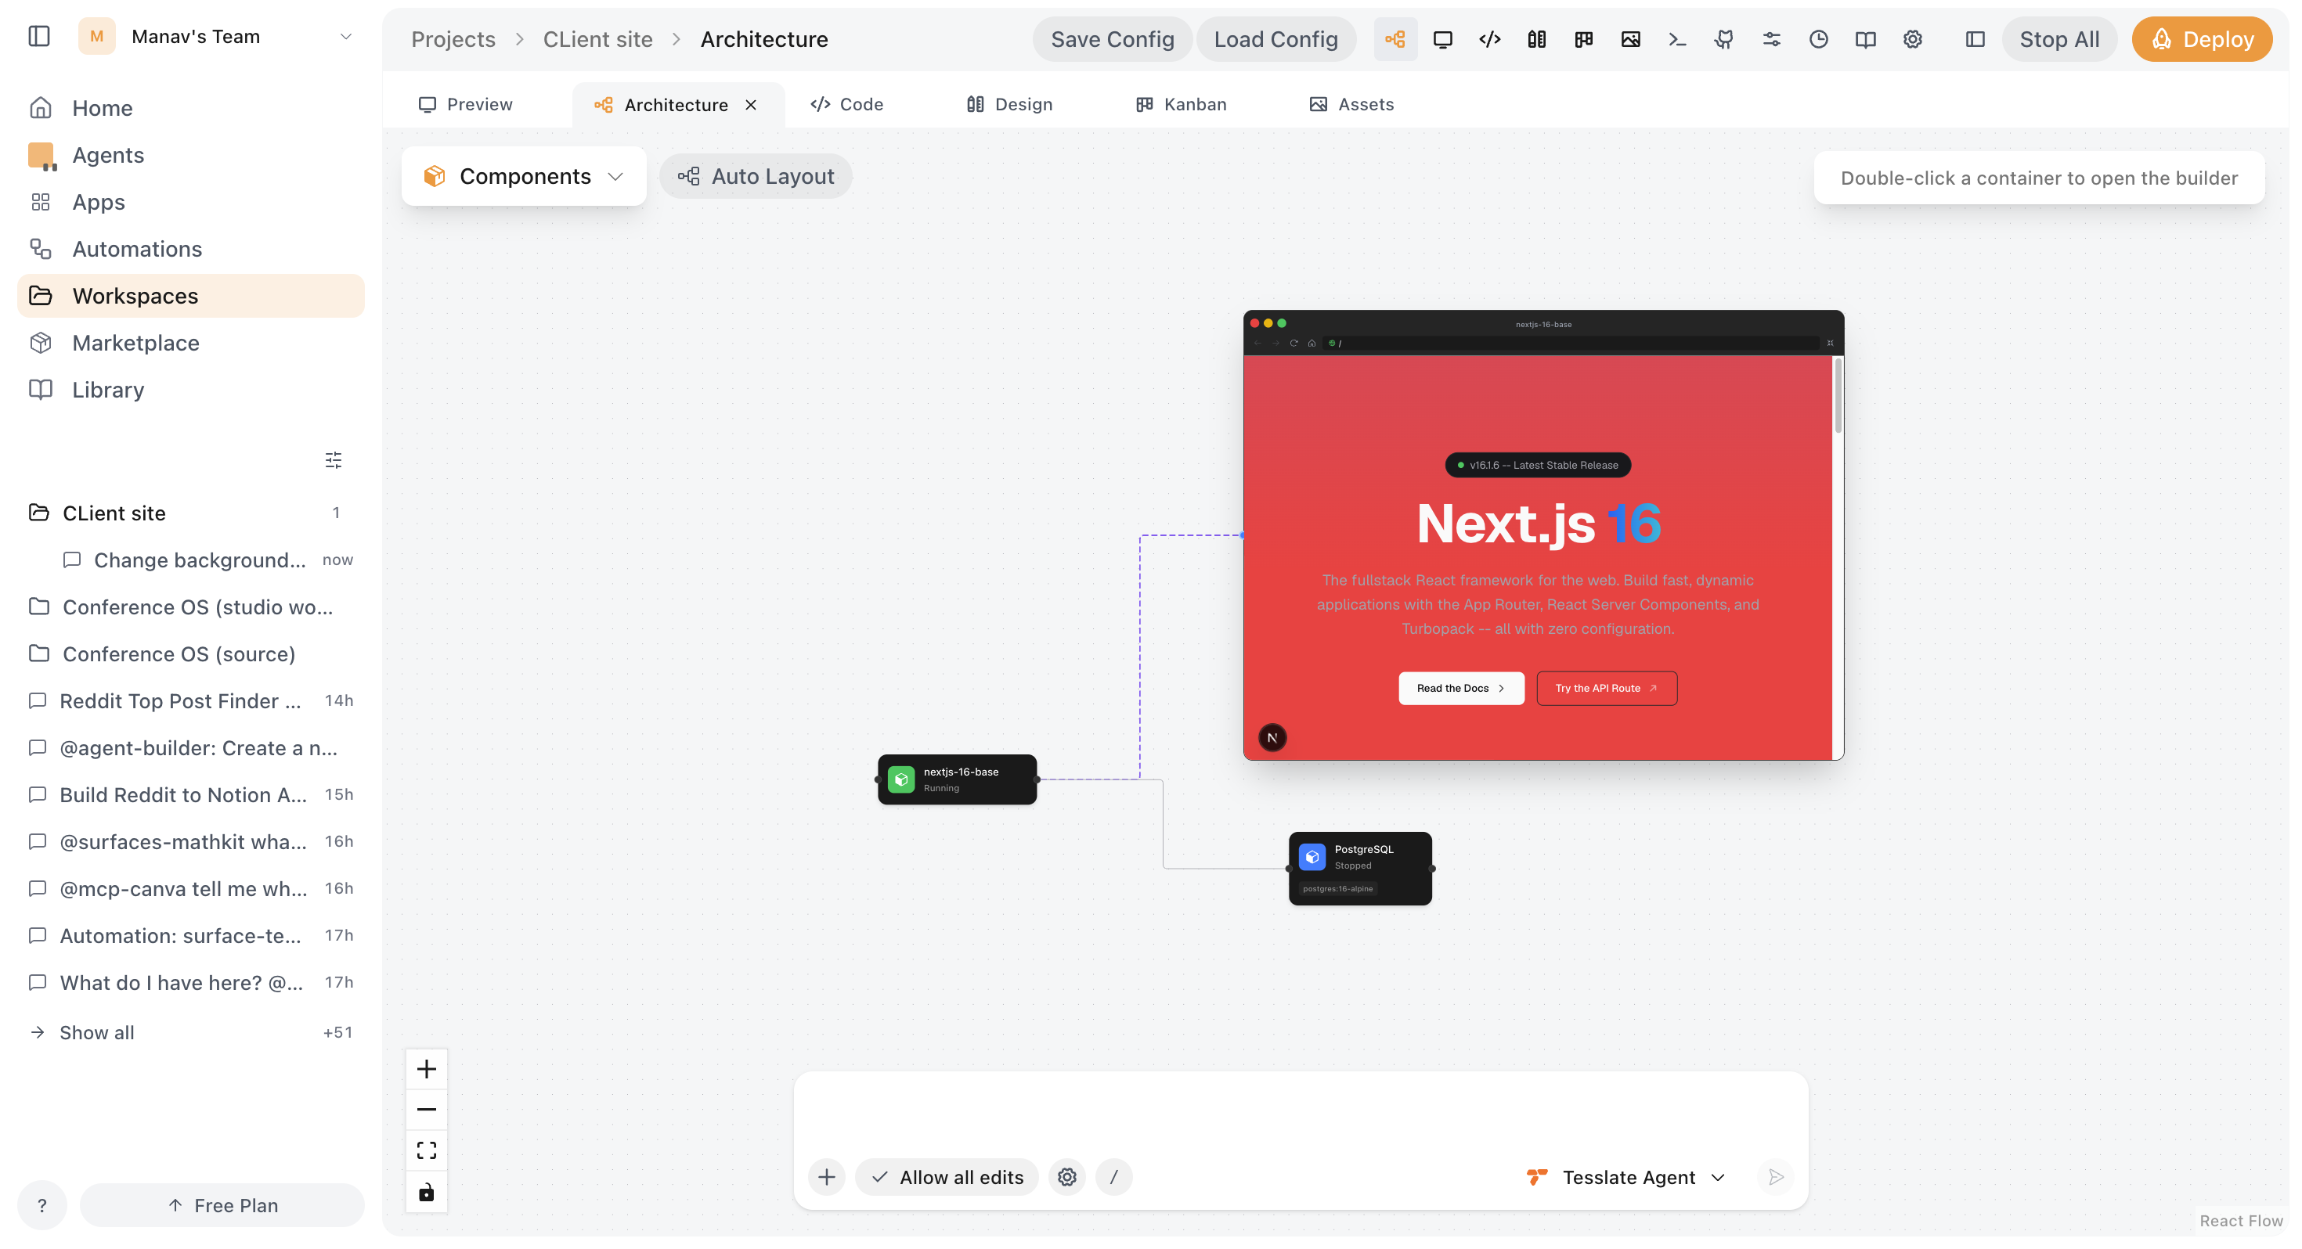The height and width of the screenshot is (1249, 2302).
Task: Click Load Config button
Action: tap(1275, 39)
